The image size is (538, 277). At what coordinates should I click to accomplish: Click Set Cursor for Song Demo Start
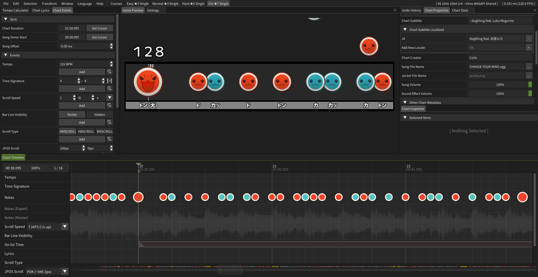point(100,37)
